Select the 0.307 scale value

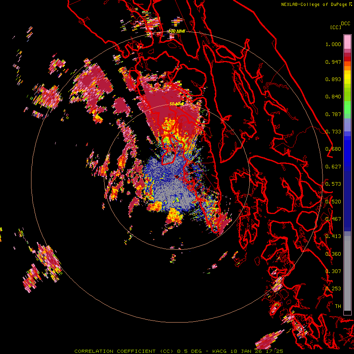[x=333, y=271]
